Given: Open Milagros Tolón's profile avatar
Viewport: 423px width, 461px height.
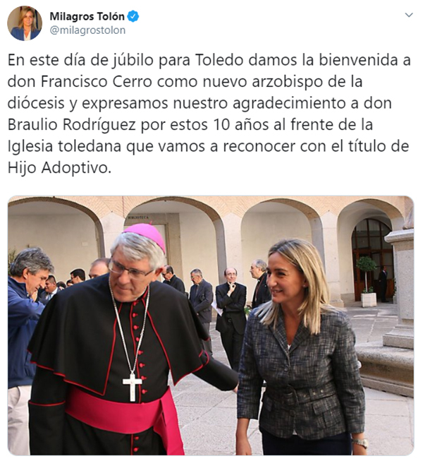Looking at the screenshot, I should 25,23.
